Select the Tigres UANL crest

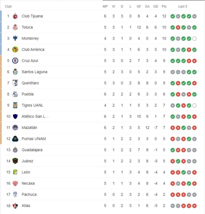tap(15, 105)
